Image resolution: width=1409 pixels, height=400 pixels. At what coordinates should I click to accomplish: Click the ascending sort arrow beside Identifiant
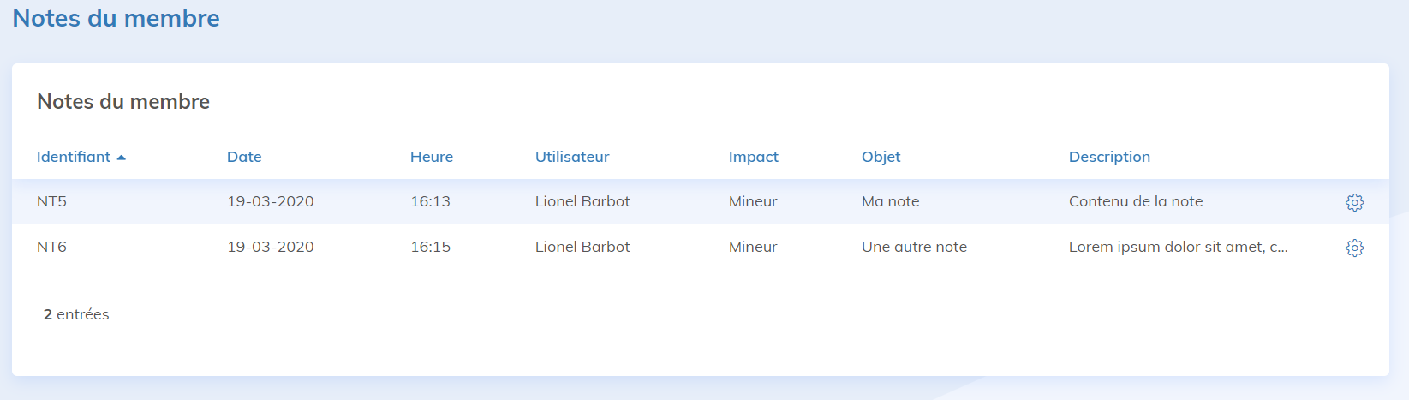(x=122, y=158)
